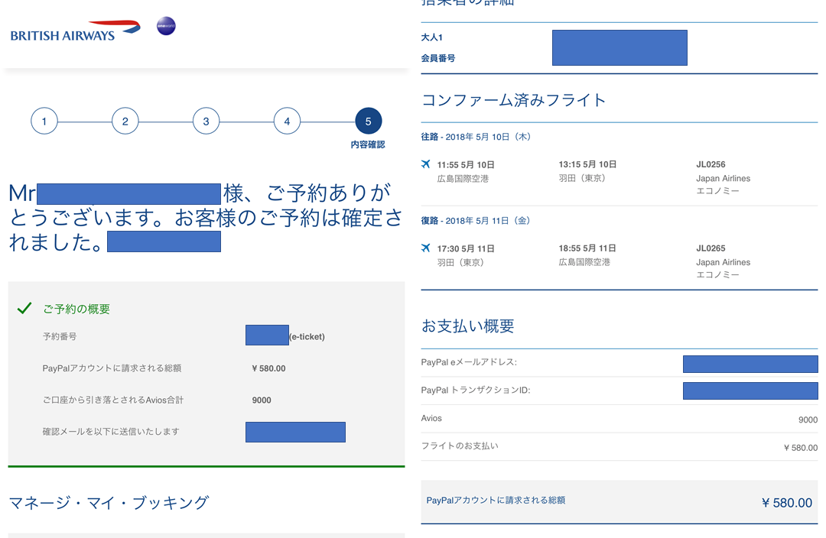The width and height of the screenshot is (826, 538).
Task: Click エコノミー under the JL0256 flight
Action: pos(717,191)
